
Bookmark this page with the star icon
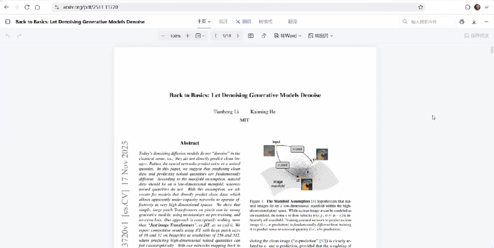(420, 7)
